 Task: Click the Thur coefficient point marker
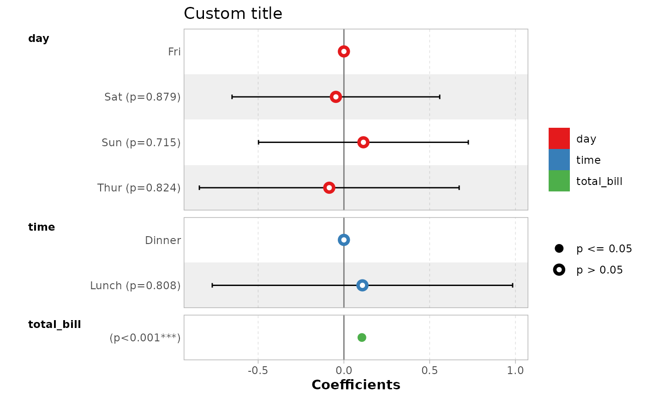click(x=329, y=188)
